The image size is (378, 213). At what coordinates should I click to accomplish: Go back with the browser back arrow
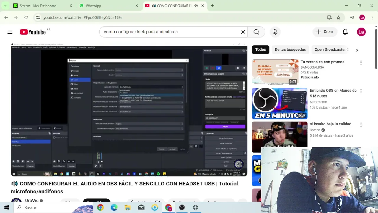click(6, 17)
